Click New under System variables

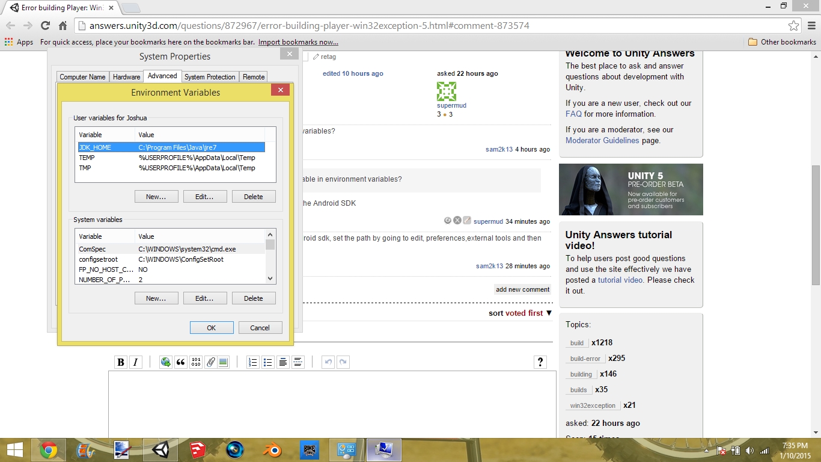[x=156, y=298]
